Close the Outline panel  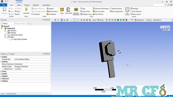(49, 20)
